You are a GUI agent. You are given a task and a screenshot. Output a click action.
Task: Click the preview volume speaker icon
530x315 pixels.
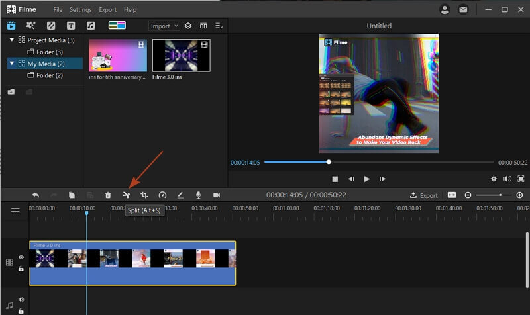pyautogui.click(x=507, y=179)
